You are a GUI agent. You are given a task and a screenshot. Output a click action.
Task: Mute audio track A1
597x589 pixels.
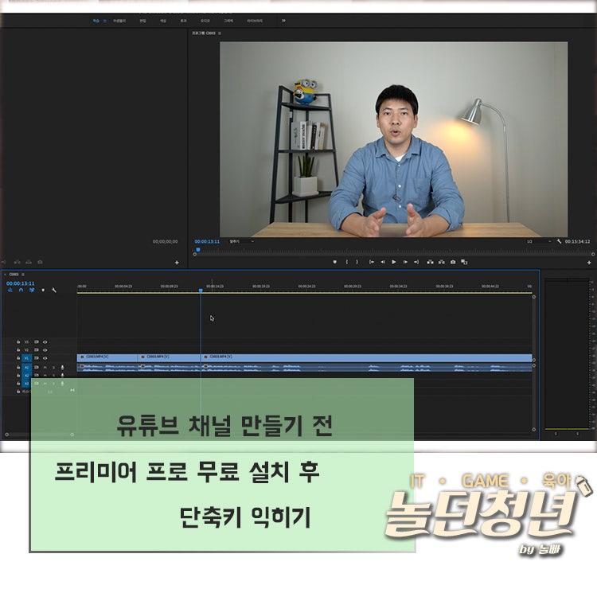point(45,368)
